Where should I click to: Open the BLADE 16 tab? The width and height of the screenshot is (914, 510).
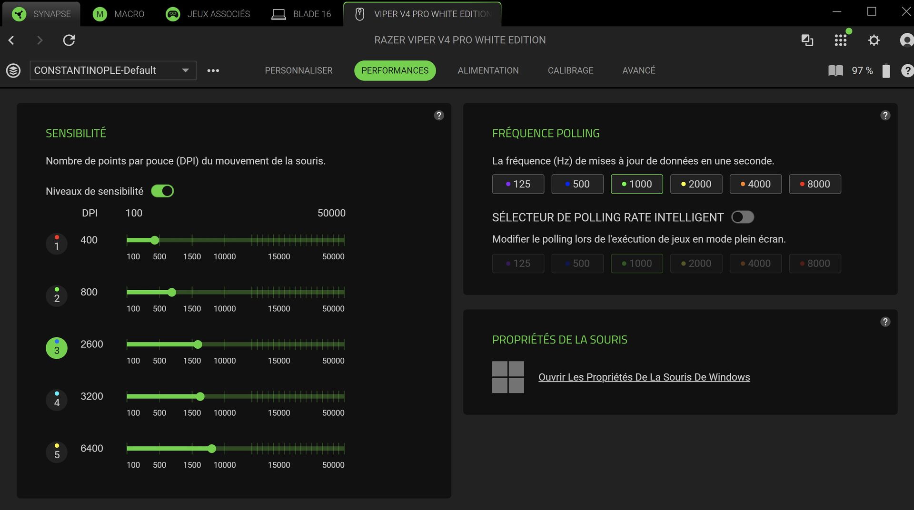click(x=301, y=14)
